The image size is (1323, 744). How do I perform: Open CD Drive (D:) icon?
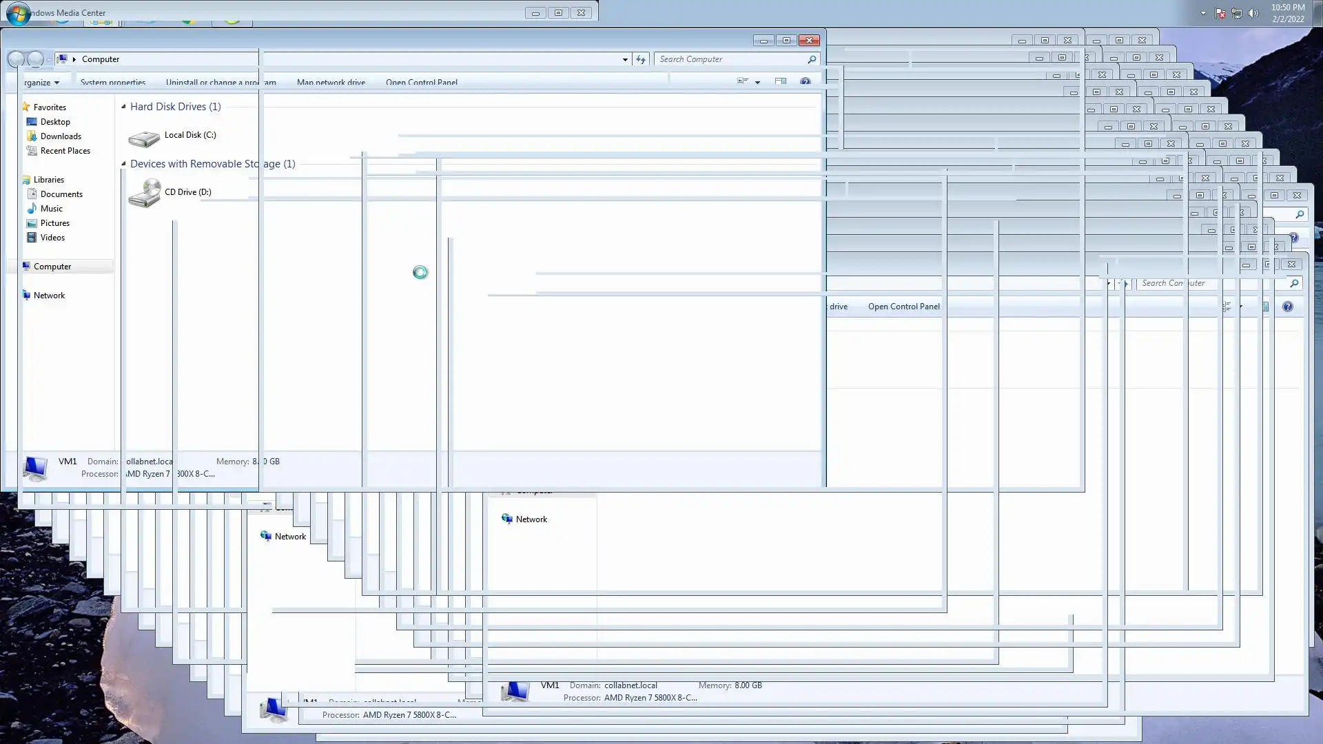pos(144,194)
